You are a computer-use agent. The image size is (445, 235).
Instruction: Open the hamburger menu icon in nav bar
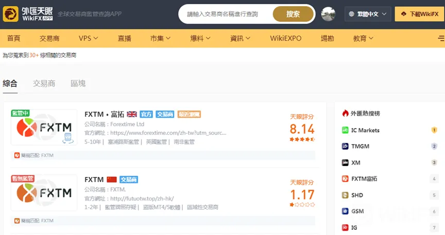click(441, 38)
